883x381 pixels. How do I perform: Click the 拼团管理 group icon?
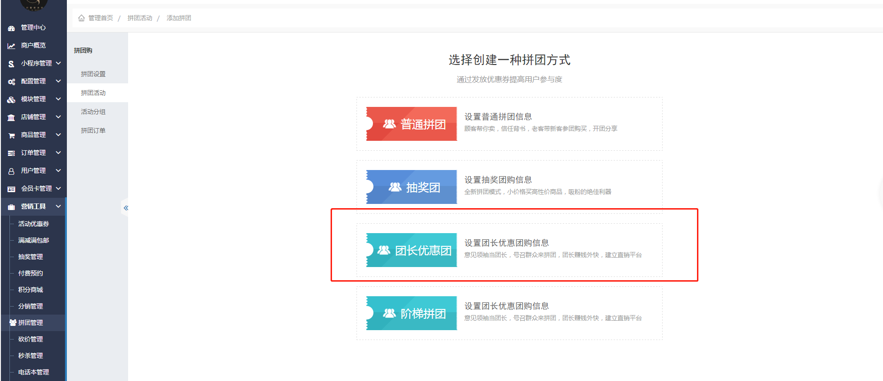(13, 323)
